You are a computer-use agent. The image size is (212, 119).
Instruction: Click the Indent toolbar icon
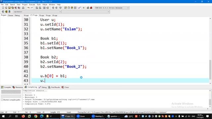point(53,8)
